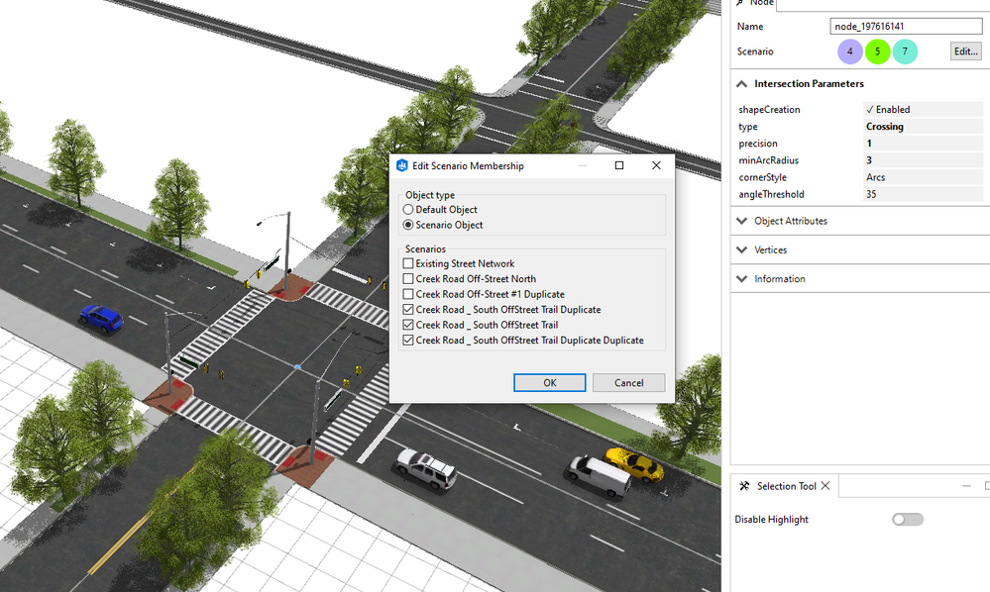Click the green scenario 5 badge
The image size is (990, 592).
[x=878, y=51]
